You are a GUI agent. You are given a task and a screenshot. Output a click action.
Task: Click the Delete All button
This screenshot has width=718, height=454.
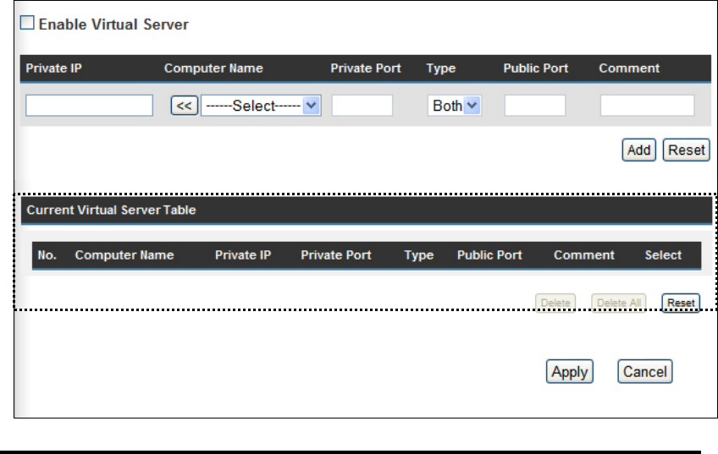[619, 303]
